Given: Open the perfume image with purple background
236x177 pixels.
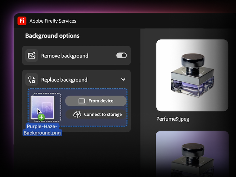Looking at the screenshot, I should (x=192, y=153).
